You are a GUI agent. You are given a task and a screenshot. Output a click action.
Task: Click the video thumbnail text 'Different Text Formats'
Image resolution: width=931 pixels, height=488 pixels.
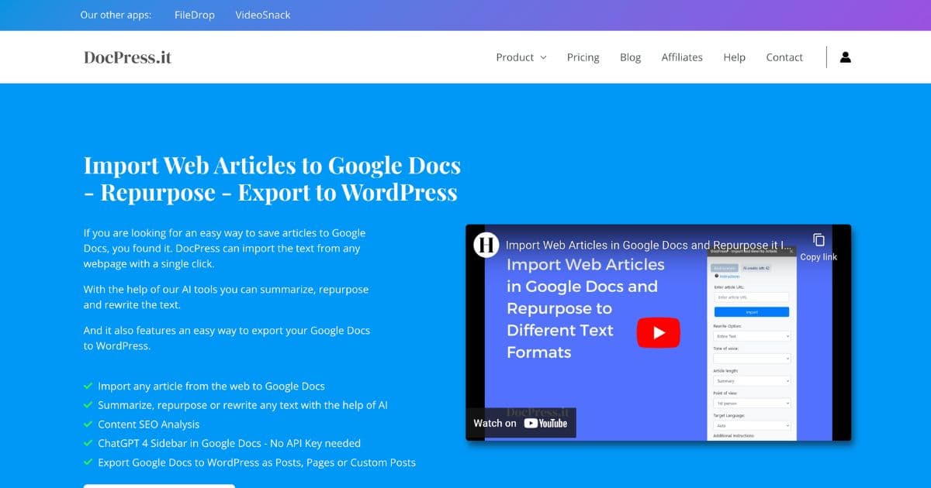tap(560, 341)
